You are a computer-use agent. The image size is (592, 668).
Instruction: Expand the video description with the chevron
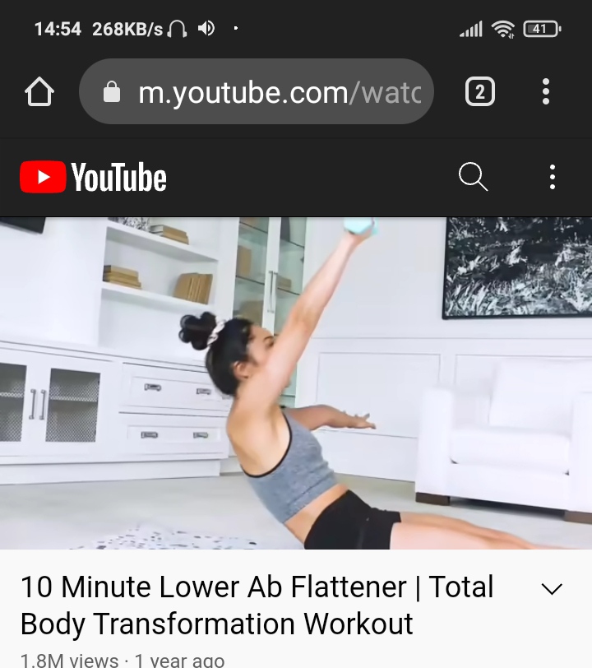click(x=552, y=589)
